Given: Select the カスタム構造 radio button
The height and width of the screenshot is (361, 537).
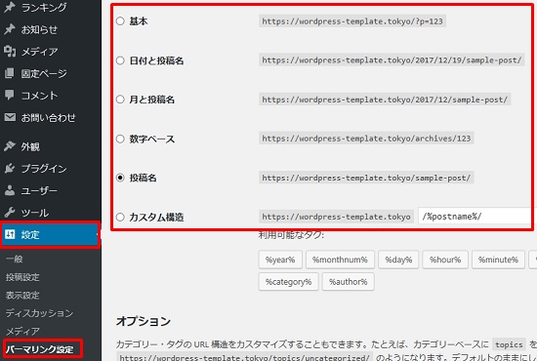Looking at the screenshot, I should 120,217.
